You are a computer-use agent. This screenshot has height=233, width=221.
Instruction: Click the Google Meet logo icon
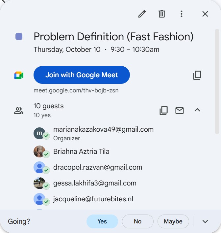[19, 75]
